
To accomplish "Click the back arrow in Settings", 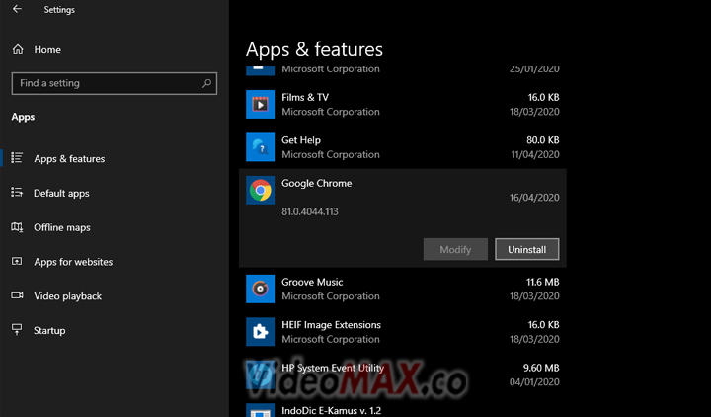I will [x=17, y=9].
